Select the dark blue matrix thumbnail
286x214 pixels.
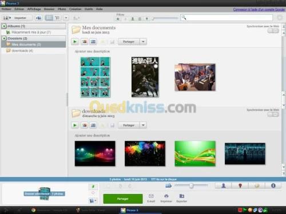click(245, 154)
